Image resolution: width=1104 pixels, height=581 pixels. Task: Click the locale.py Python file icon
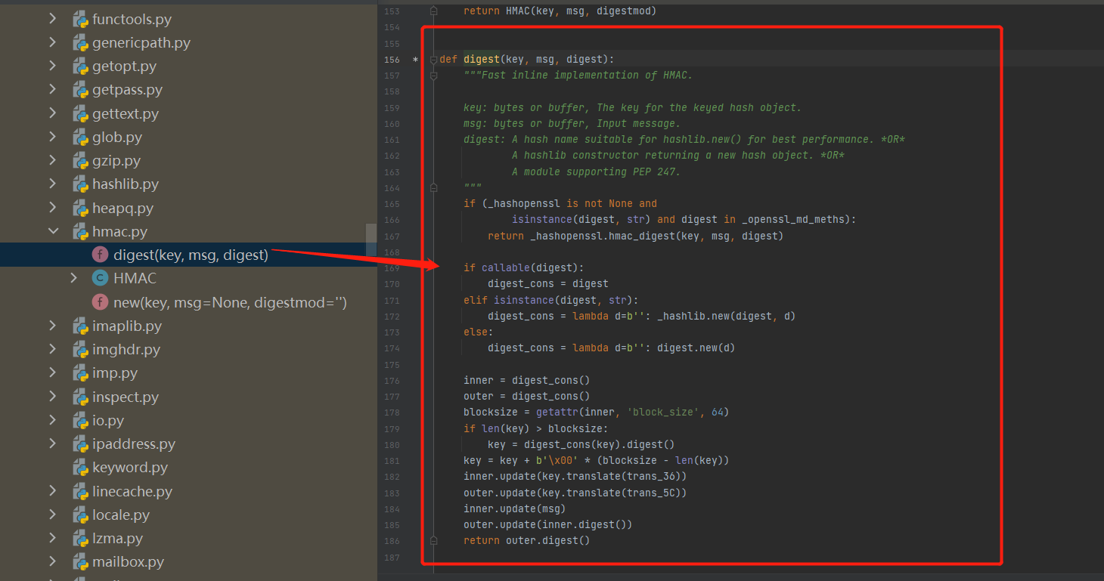click(80, 515)
